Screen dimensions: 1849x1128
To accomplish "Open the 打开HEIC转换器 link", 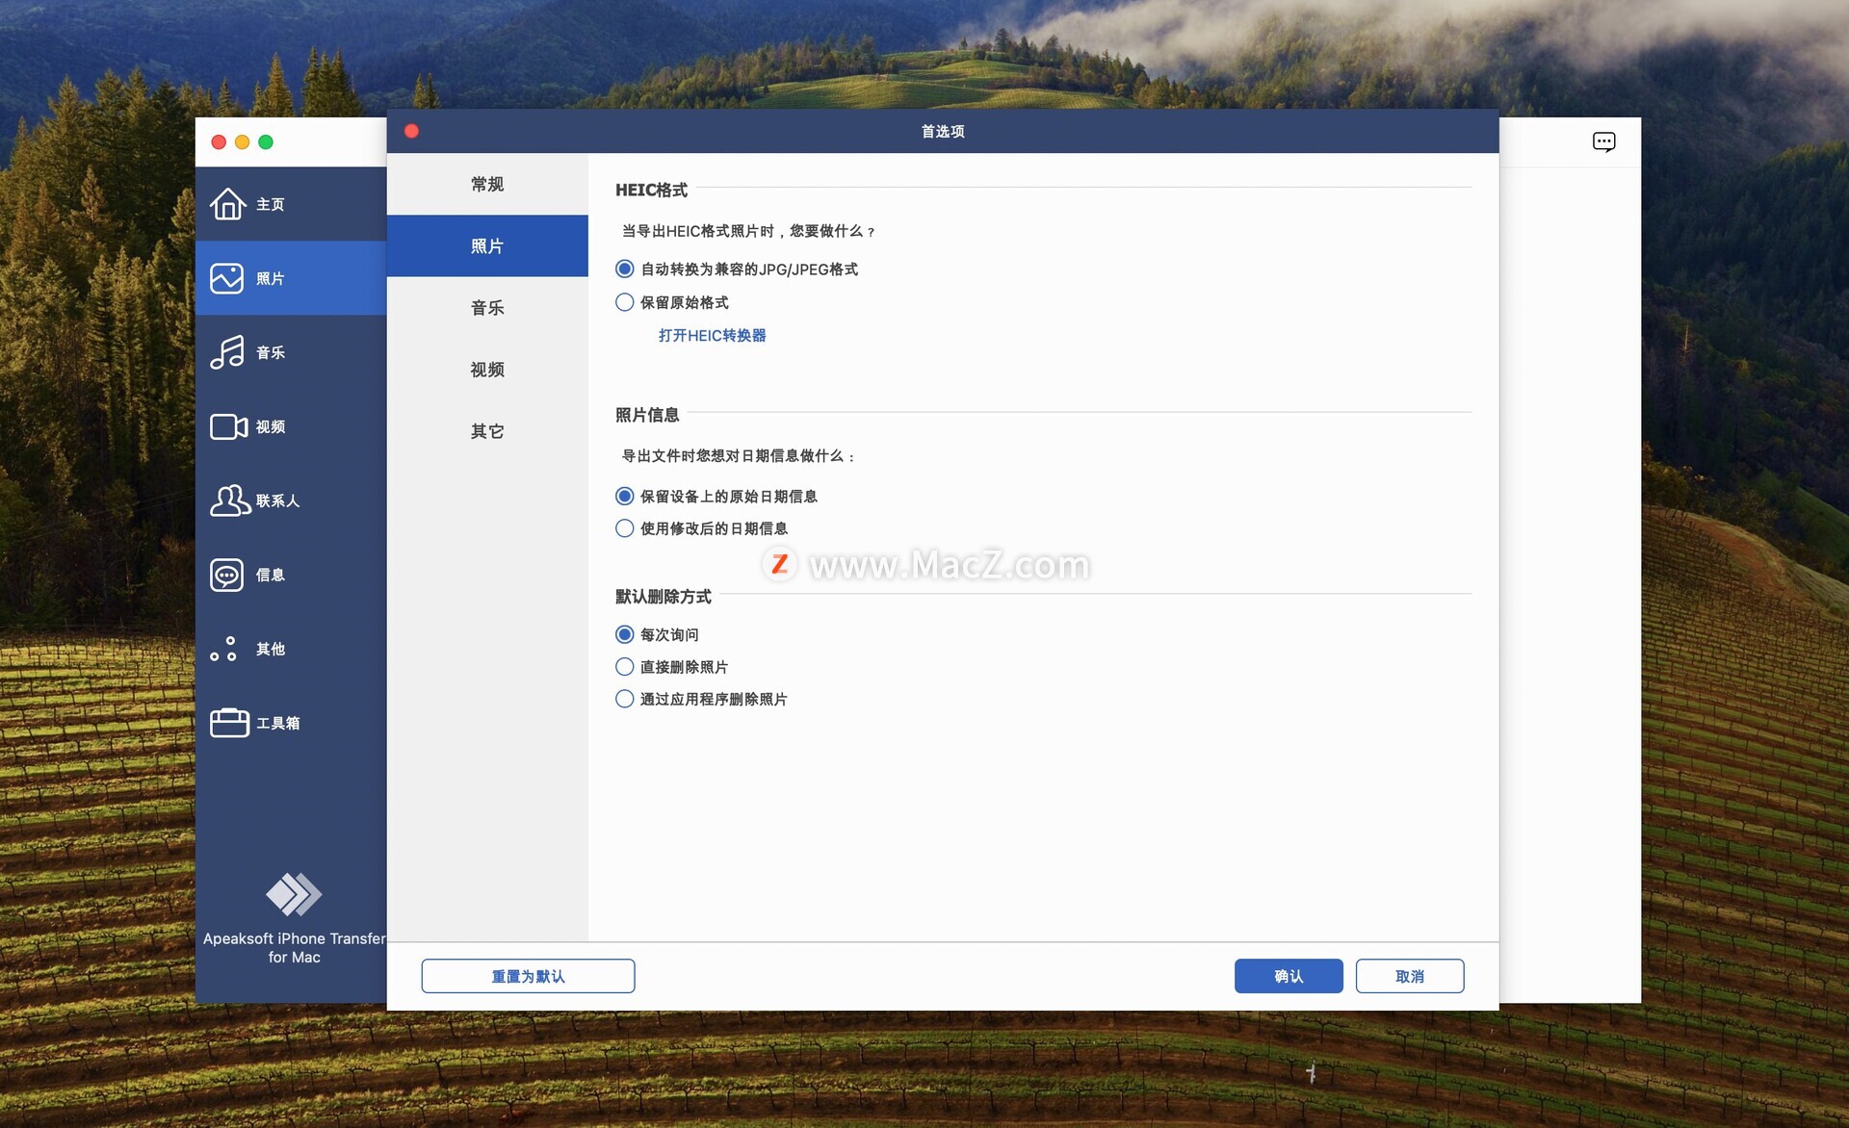I will [x=712, y=336].
